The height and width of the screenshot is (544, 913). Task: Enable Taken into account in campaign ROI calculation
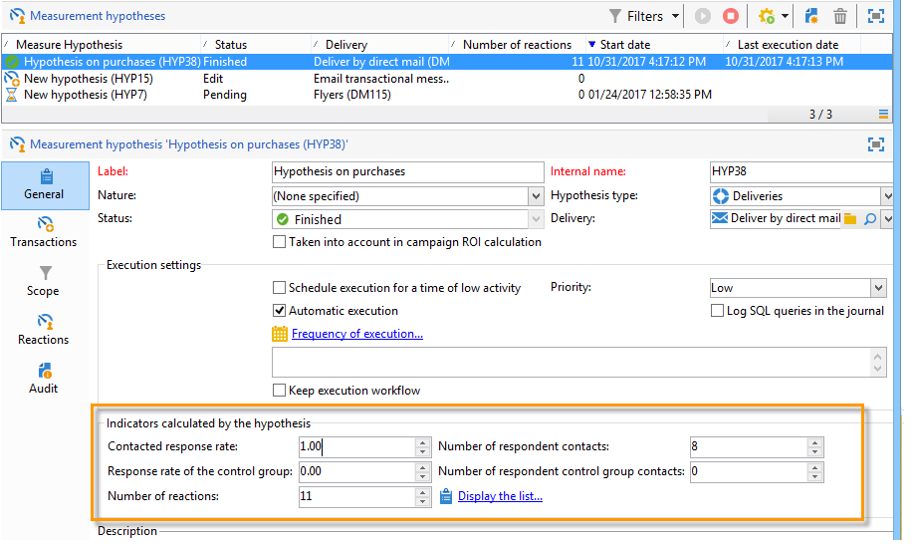tap(280, 242)
